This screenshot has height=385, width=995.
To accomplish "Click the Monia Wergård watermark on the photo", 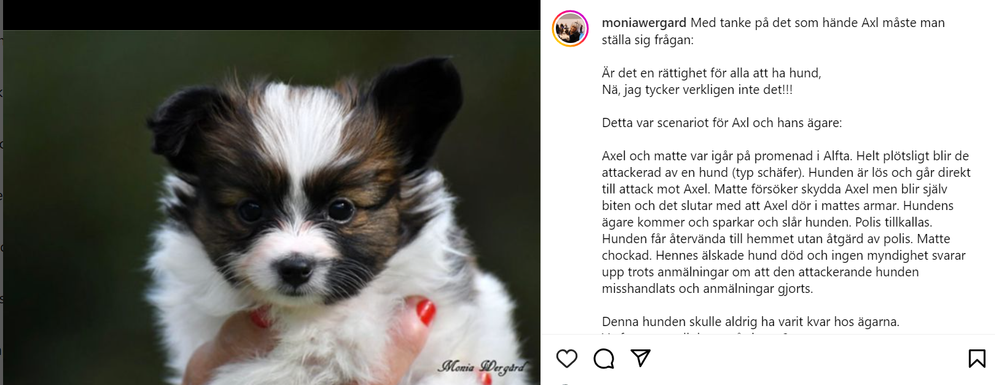I will [x=482, y=367].
